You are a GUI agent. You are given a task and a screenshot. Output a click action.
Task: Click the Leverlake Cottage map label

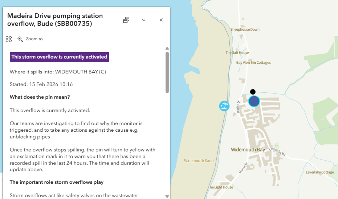(319, 172)
